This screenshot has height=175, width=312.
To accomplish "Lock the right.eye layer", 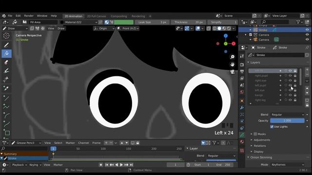I will pos(295,81).
